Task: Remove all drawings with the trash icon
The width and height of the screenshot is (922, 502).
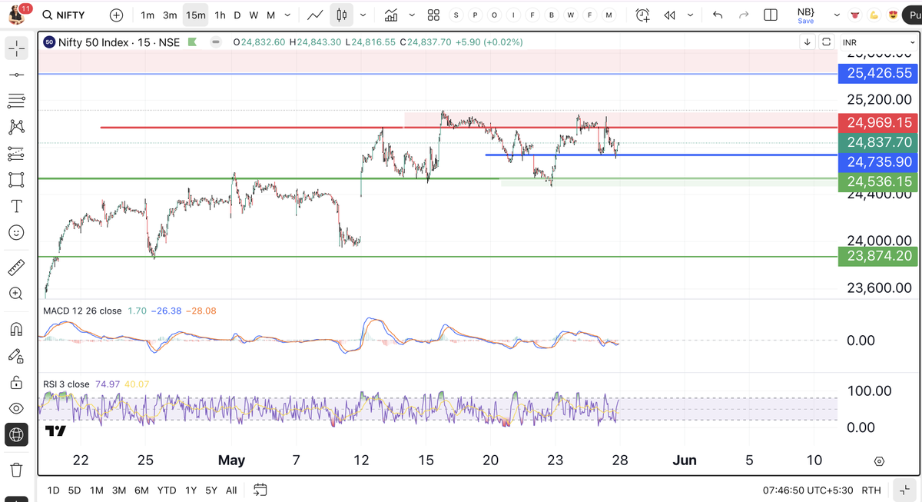Action: 16,469
